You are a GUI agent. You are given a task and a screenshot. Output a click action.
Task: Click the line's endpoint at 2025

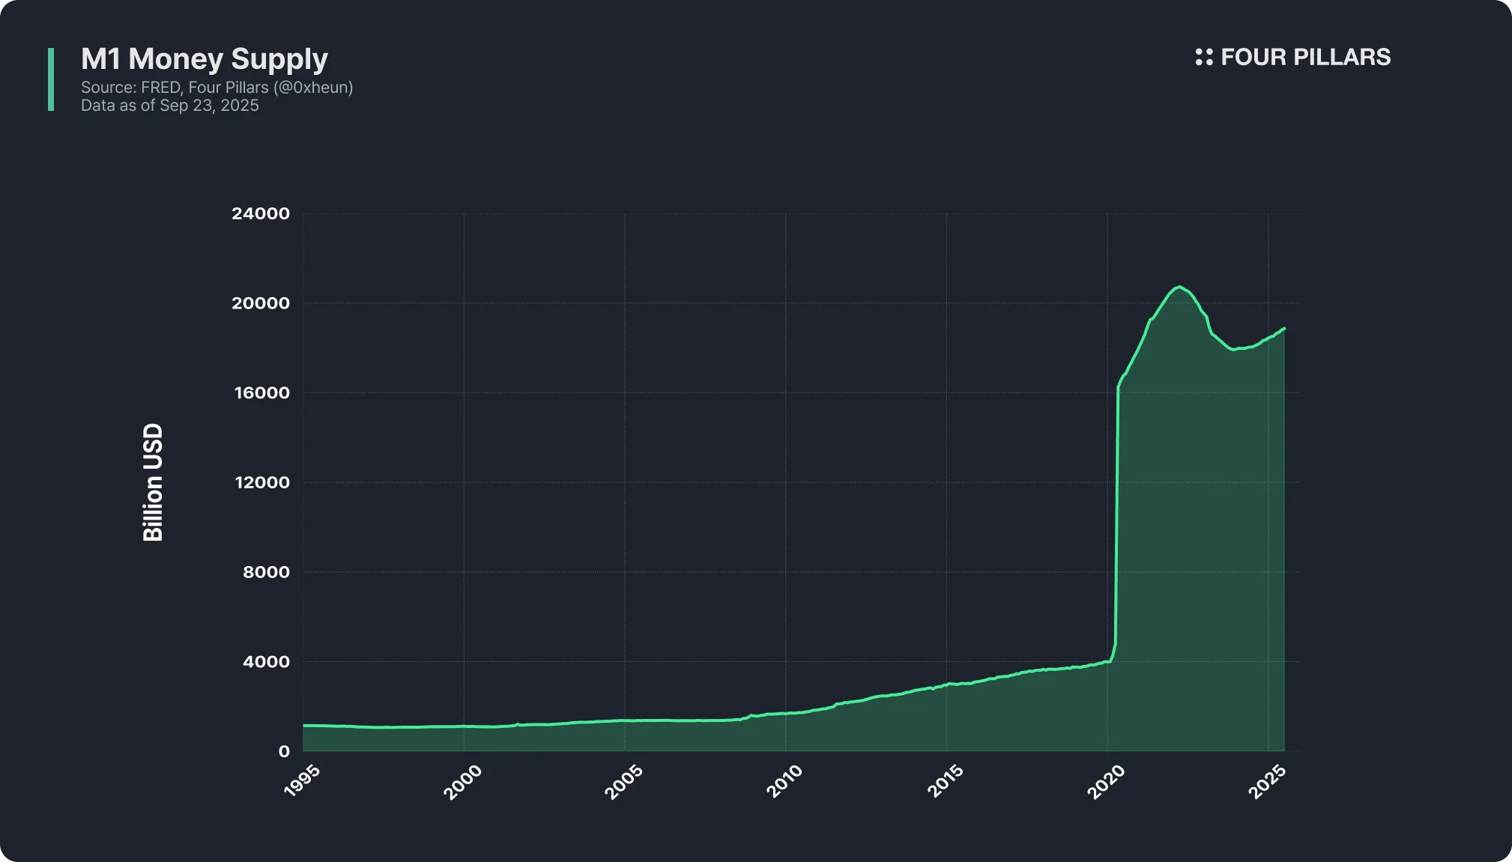[x=1284, y=328]
